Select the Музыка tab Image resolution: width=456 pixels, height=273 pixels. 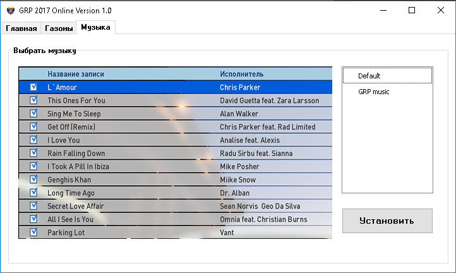(x=95, y=27)
